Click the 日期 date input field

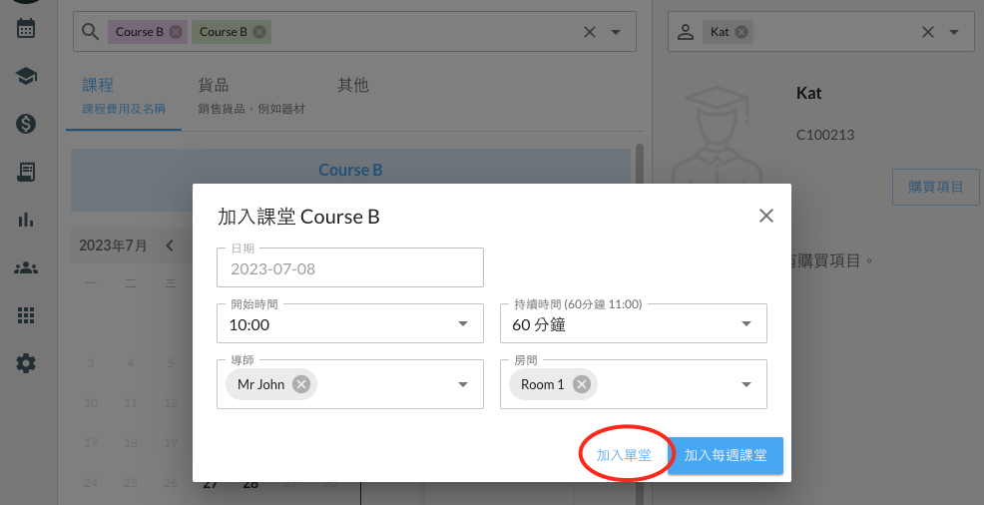point(349,268)
